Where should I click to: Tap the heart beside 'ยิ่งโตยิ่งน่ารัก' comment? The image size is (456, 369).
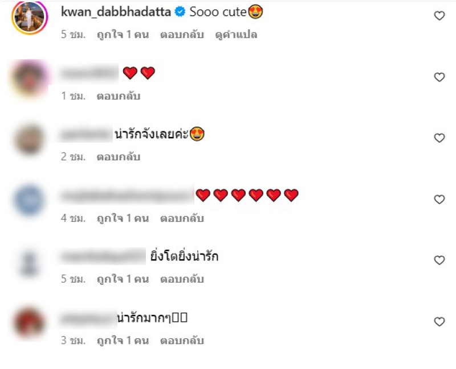coord(439,260)
